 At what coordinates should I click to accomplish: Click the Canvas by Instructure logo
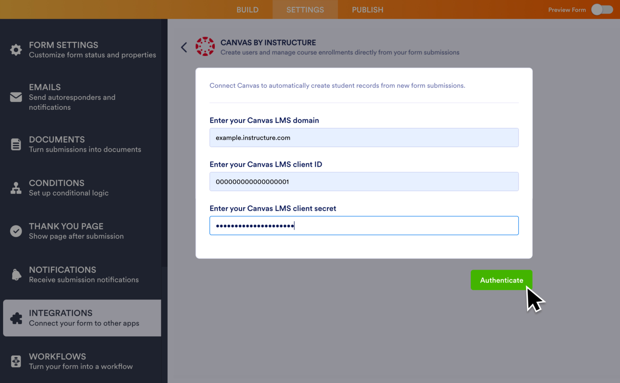[205, 47]
